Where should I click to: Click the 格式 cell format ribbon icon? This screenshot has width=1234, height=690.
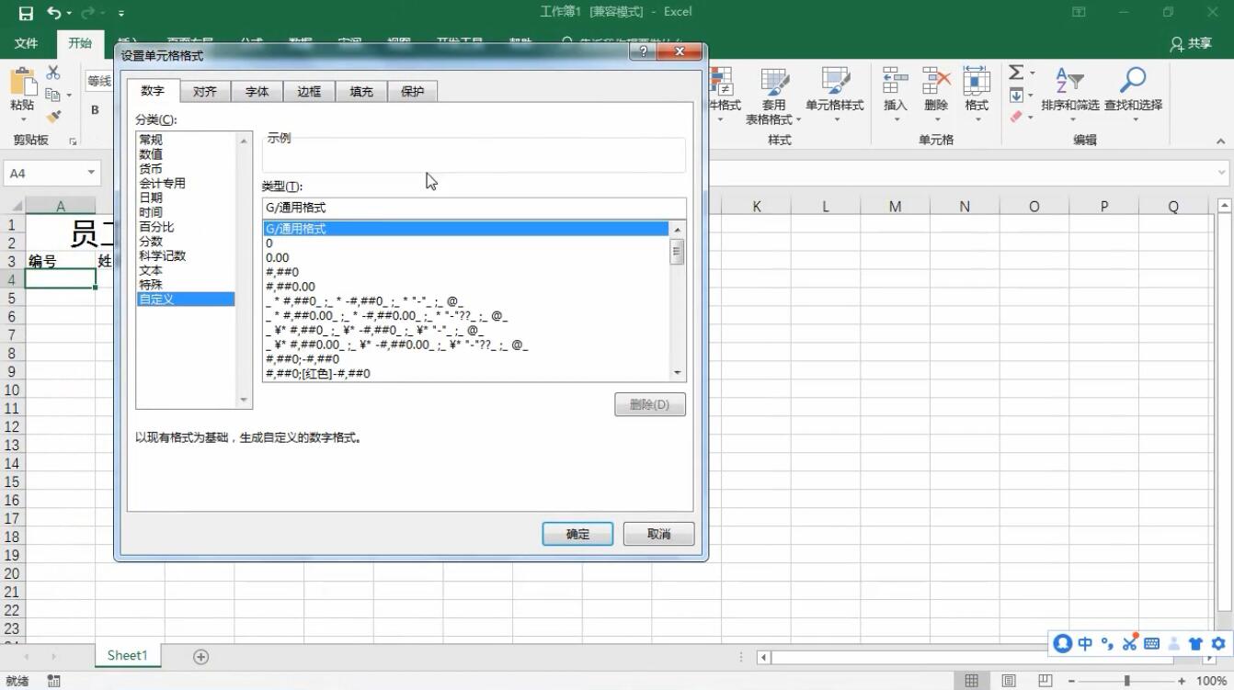tap(977, 82)
